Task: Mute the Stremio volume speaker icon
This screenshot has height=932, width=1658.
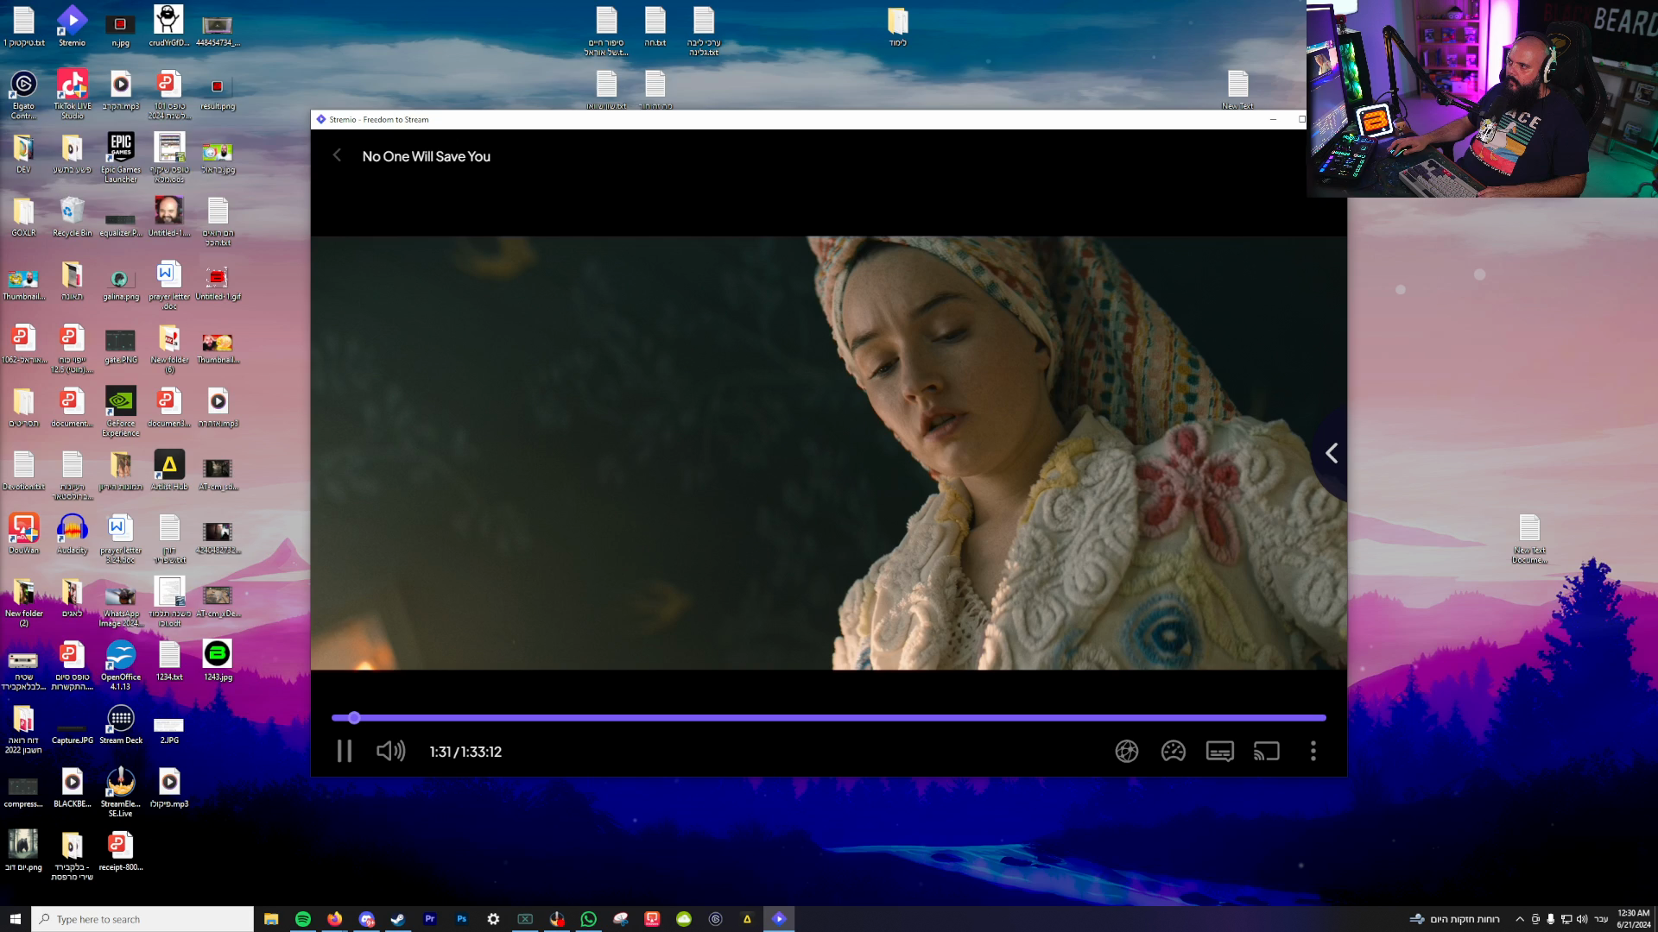Action: pyautogui.click(x=390, y=752)
